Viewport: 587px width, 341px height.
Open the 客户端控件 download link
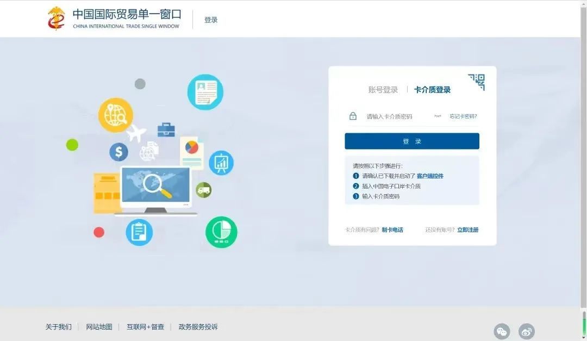(x=430, y=176)
